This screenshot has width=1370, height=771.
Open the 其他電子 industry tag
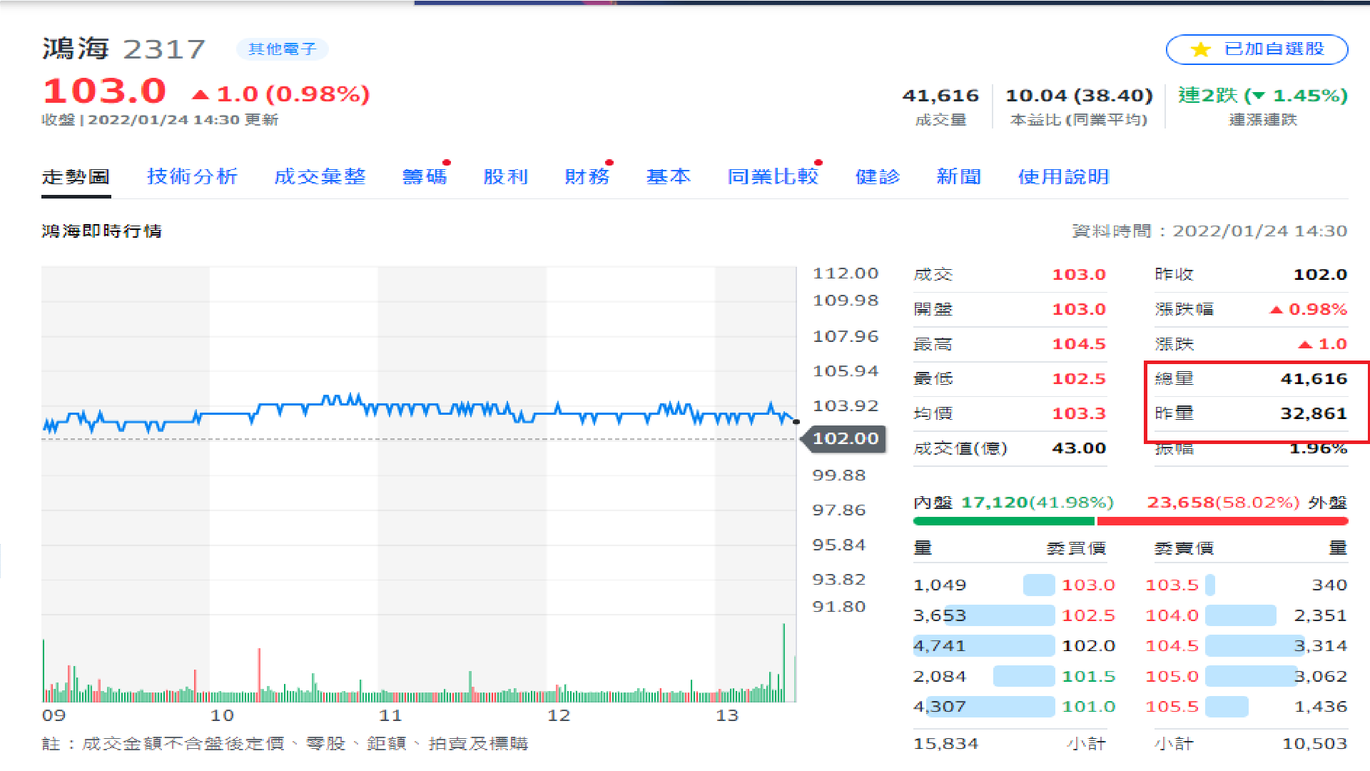(x=282, y=49)
